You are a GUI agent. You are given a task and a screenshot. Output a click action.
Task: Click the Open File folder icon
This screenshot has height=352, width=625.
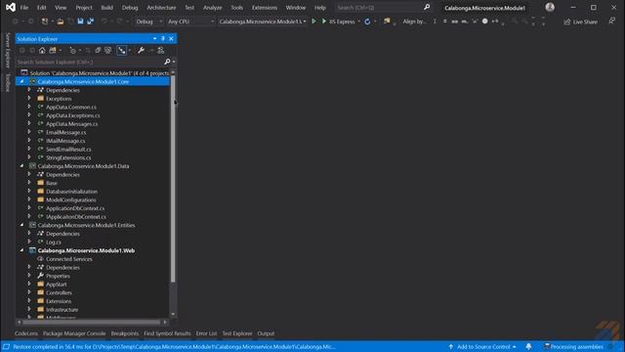click(x=61, y=22)
